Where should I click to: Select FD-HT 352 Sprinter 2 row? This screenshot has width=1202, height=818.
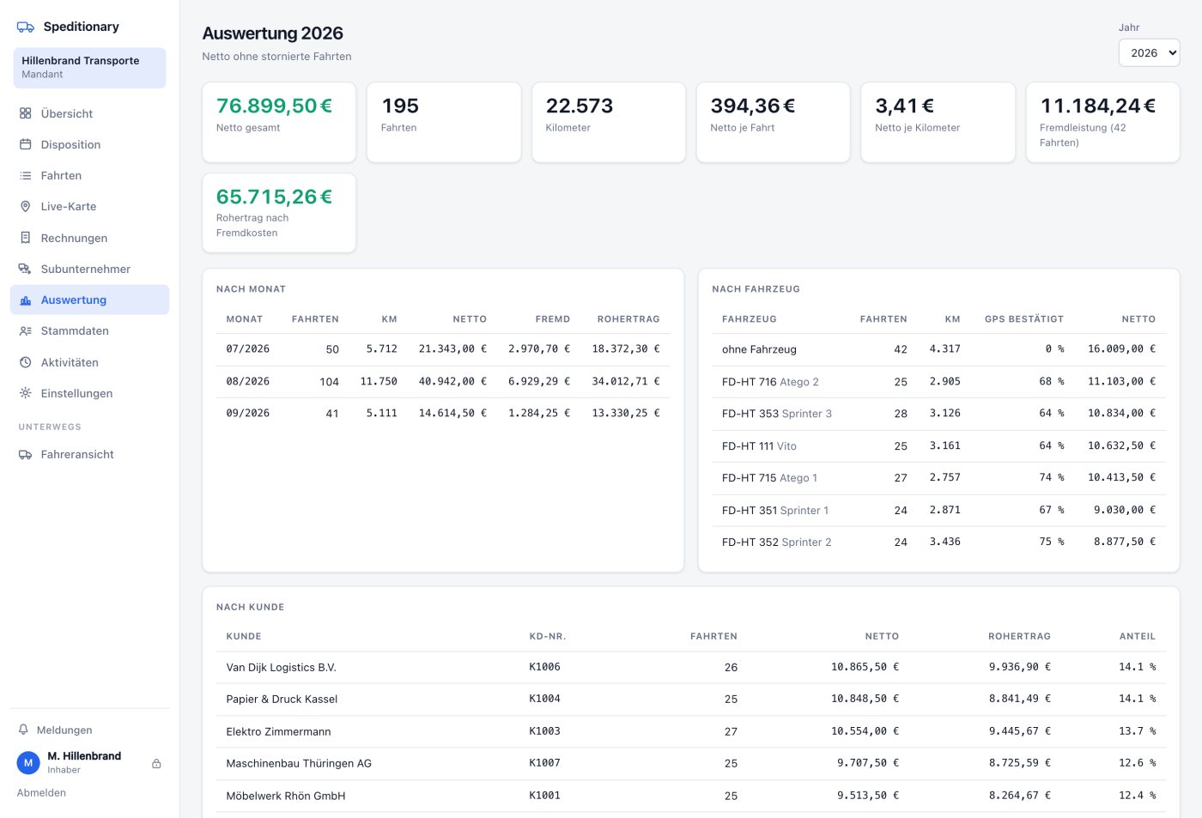click(x=938, y=542)
